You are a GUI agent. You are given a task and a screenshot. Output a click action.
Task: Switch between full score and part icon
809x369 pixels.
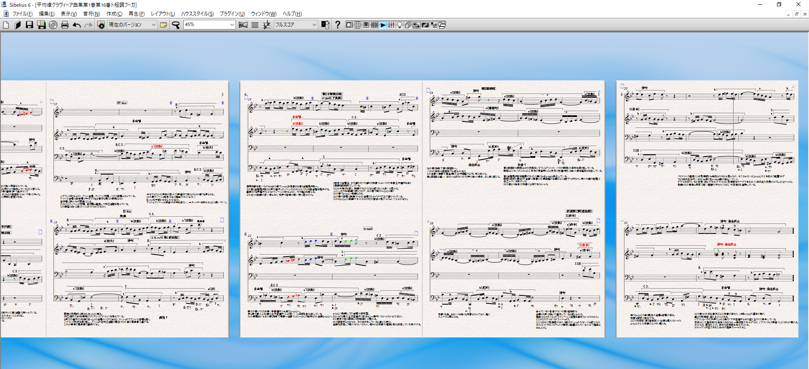(325, 25)
